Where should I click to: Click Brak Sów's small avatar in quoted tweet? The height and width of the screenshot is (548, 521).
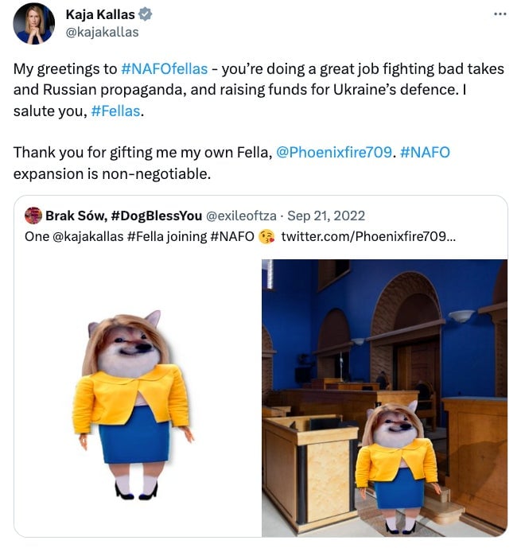(33, 216)
